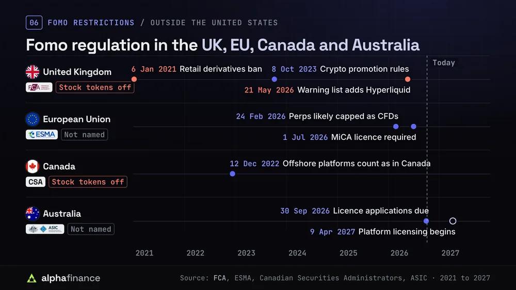Screen dimensions: 516x290
Task: Select the 21 May 2026 orange timeline dot
Action: (408, 79)
